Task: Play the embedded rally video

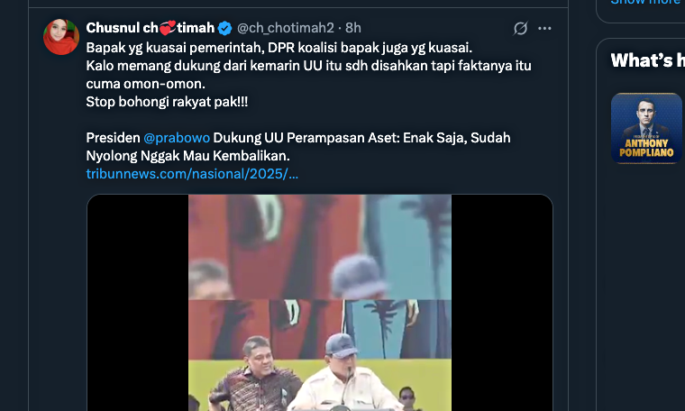Action: [x=320, y=303]
